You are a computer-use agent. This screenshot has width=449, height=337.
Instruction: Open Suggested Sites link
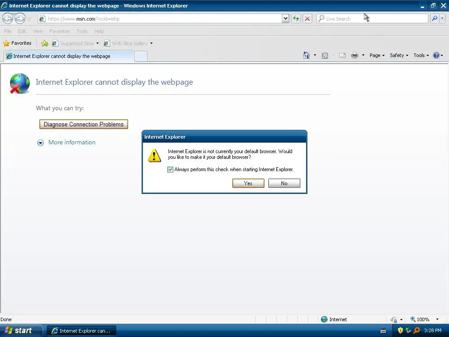(x=75, y=43)
